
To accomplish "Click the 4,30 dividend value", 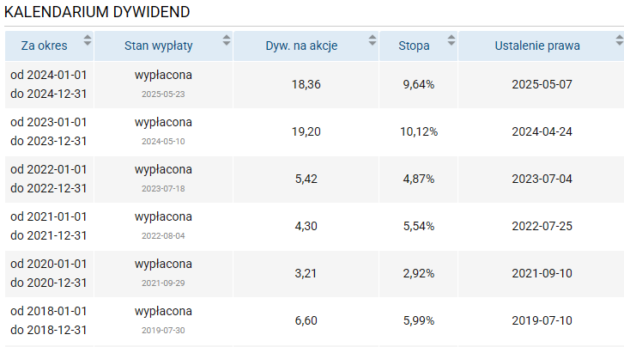I will tap(306, 226).
